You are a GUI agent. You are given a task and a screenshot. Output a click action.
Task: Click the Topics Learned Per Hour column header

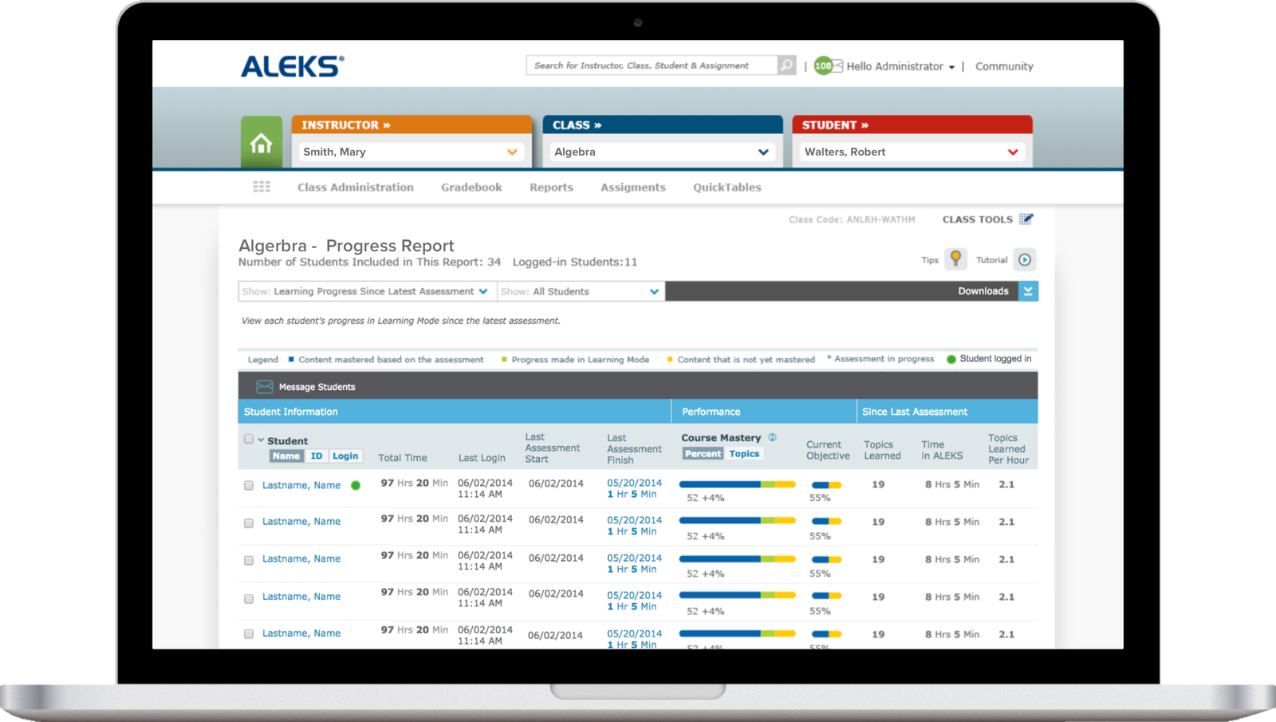point(1008,449)
